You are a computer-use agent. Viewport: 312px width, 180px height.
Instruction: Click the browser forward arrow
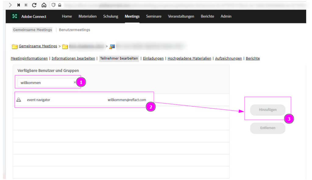pos(10,5)
